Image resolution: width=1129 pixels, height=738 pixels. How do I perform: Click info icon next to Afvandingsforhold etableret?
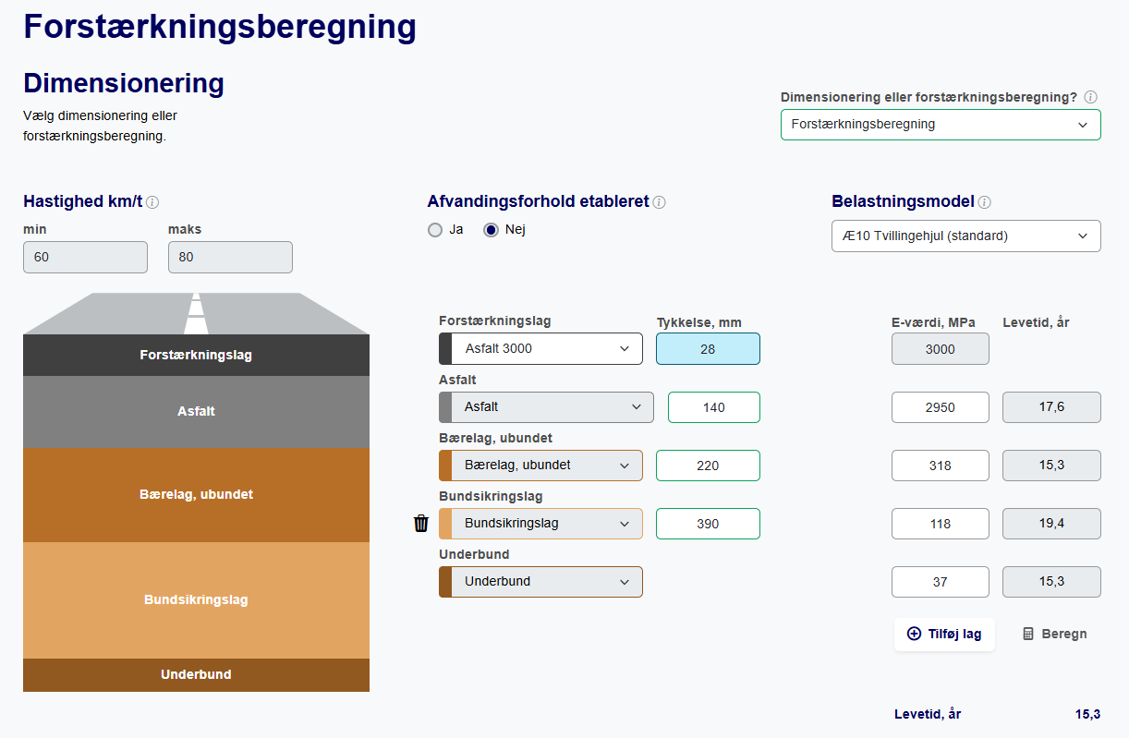(659, 202)
